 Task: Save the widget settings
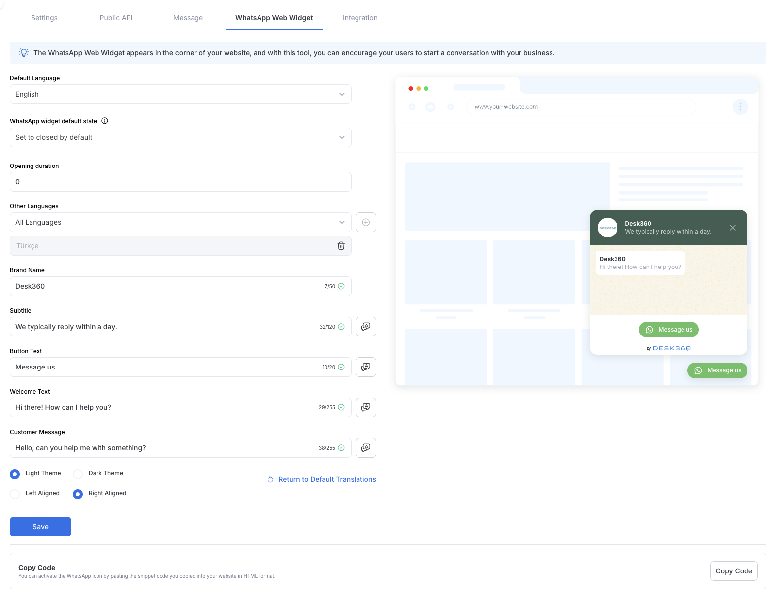pyautogui.click(x=40, y=527)
